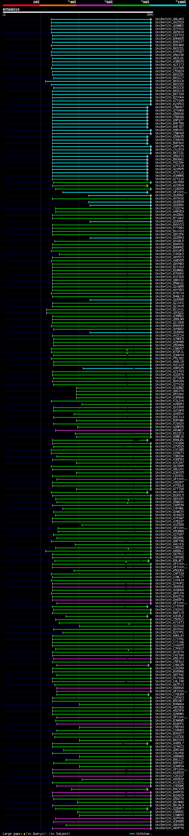Click the =100char. scale legend text
Viewport: 189px width, 836px height.
pyautogui.click(x=144, y=834)
